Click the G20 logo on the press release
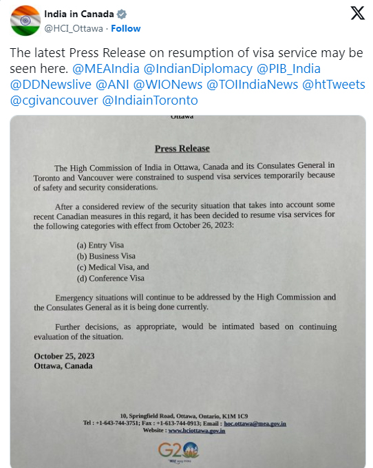Viewport: 373px width, 468px height. 178,451
